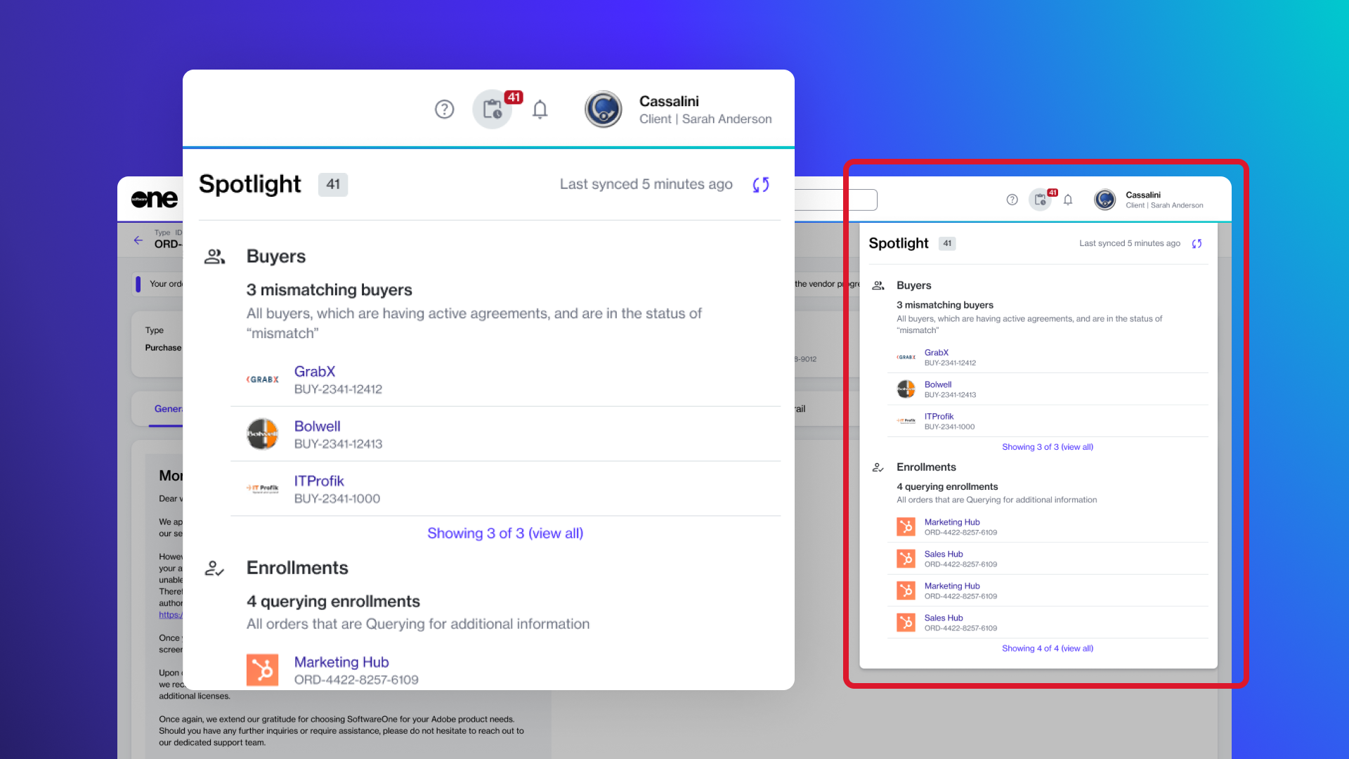Click Showing 3 of 3 view all in large panel

[x=505, y=533]
